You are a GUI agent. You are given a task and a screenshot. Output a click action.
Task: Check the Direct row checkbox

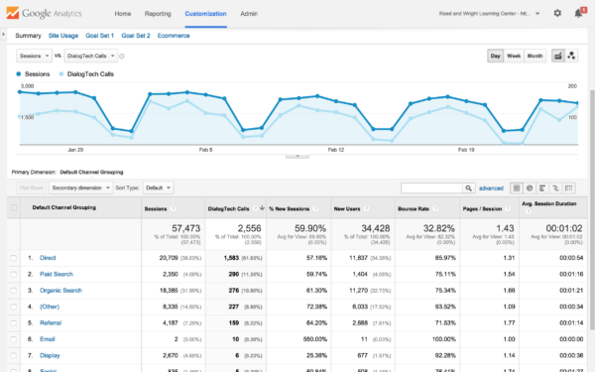coord(14,258)
